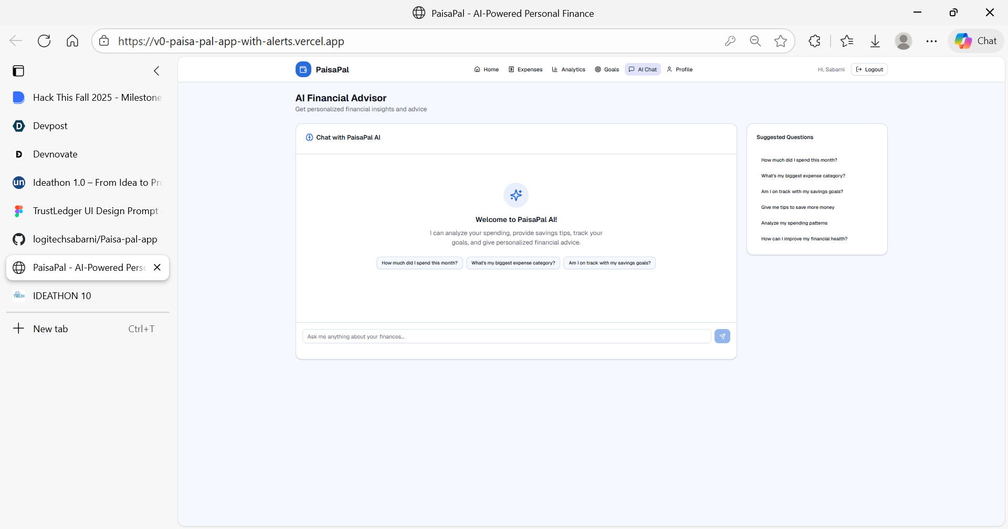Image resolution: width=1008 pixels, height=529 pixels.
Task: Switch to logitechsabarni/Paisa-pal-app GitHub tab
Action: coord(88,239)
